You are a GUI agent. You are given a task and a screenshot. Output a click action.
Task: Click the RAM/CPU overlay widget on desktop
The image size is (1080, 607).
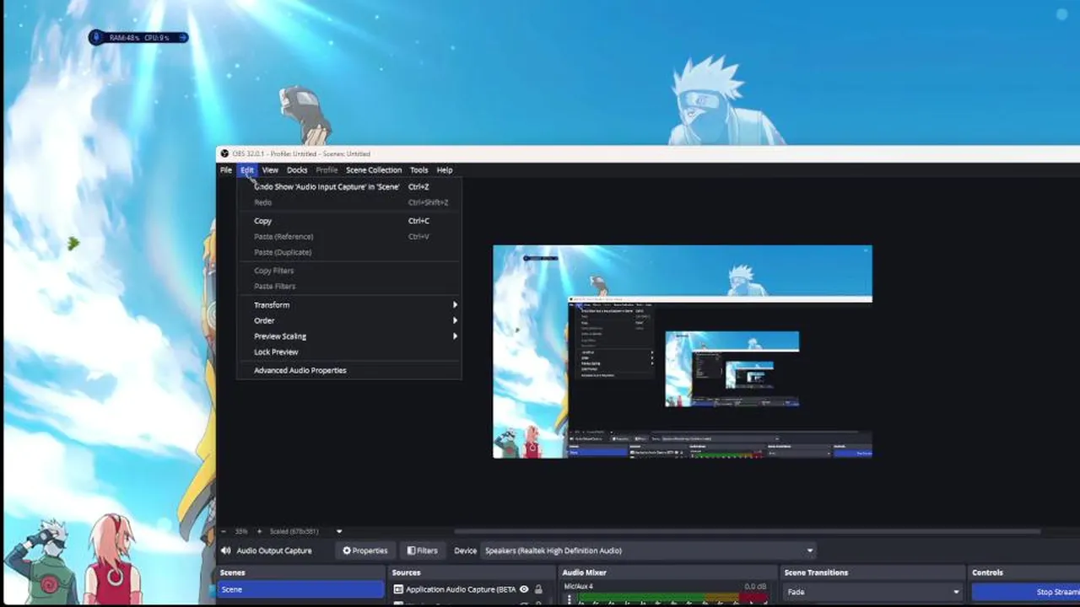(138, 37)
